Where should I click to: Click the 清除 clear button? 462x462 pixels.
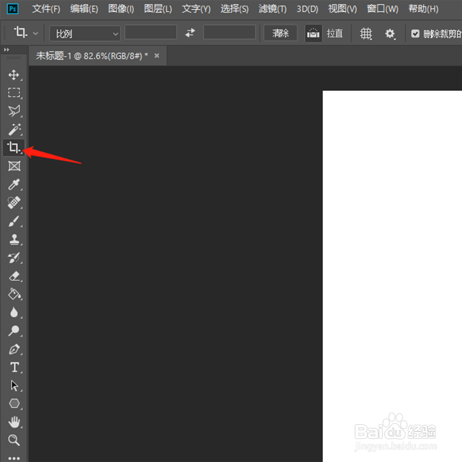[x=281, y=33]
